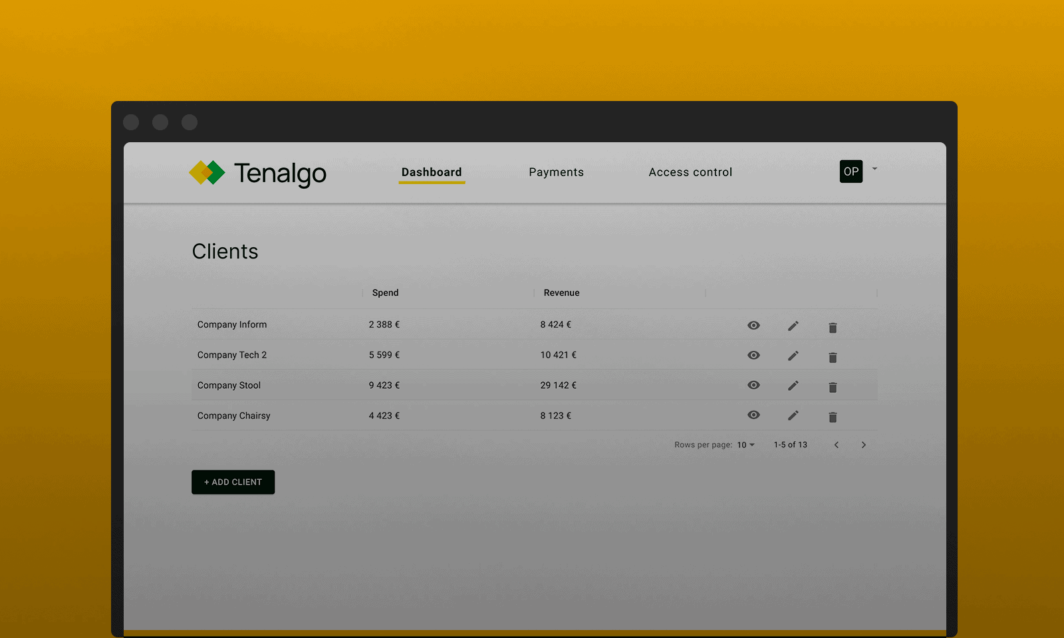This screenshot has width=1064, height=638.
Task: Click the 9 423 € spend value
Action: pyautogui.click(x=384, y=385)
